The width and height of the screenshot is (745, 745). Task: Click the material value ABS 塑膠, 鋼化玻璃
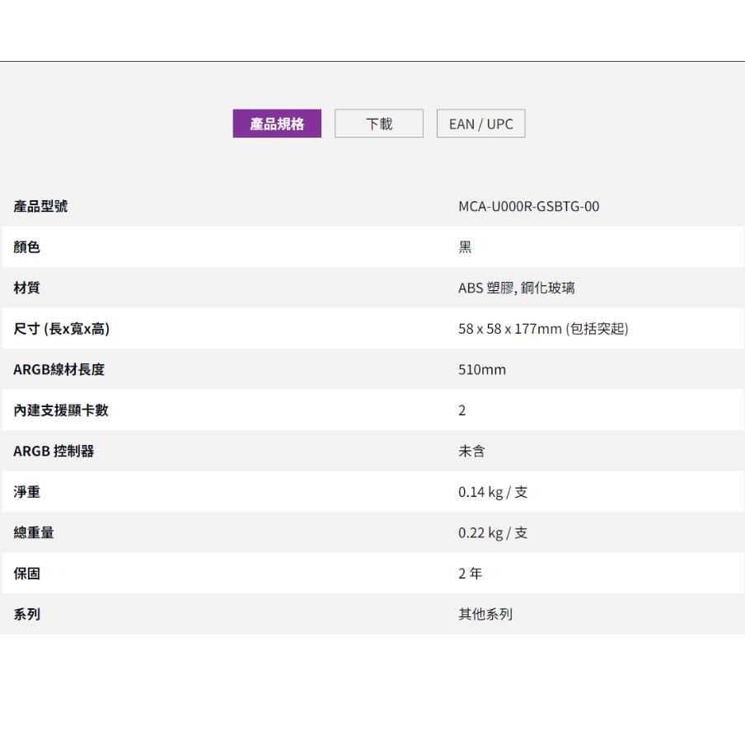tap(517, 288)
